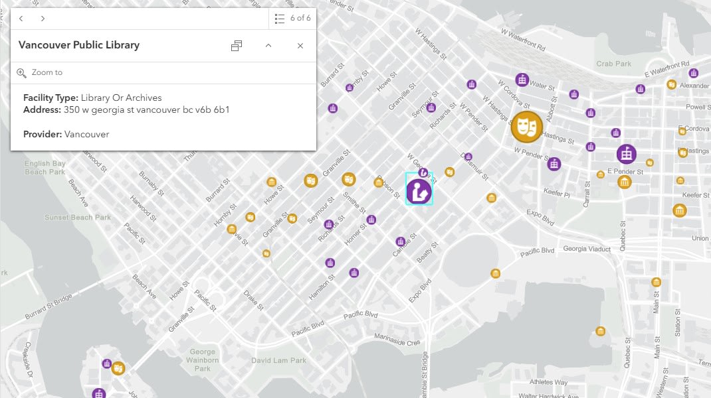Select the highlighted library marker on the map
Image resolution: width=711 pixels, height=398 pixels.
(419, 192)
